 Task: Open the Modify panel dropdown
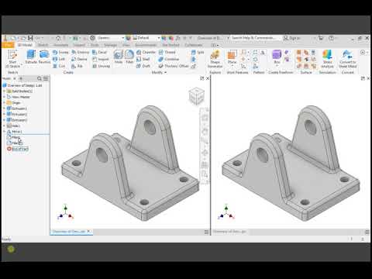[x=159, y=72]
